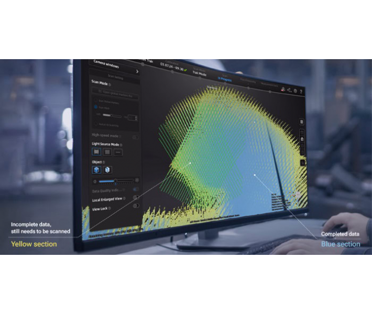
Task: Open the Local Enlarged View info icon
Action: 124,198
